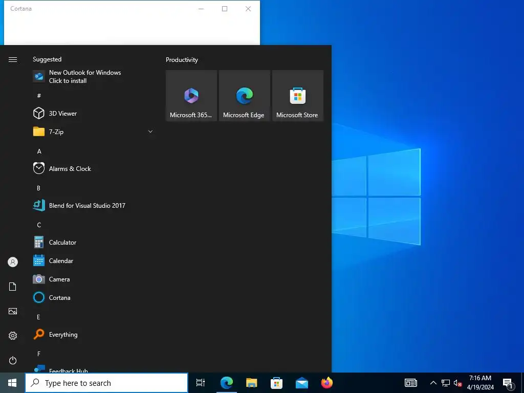Click the letter B section header
This screenshot has width=524, height=393.
38,188
